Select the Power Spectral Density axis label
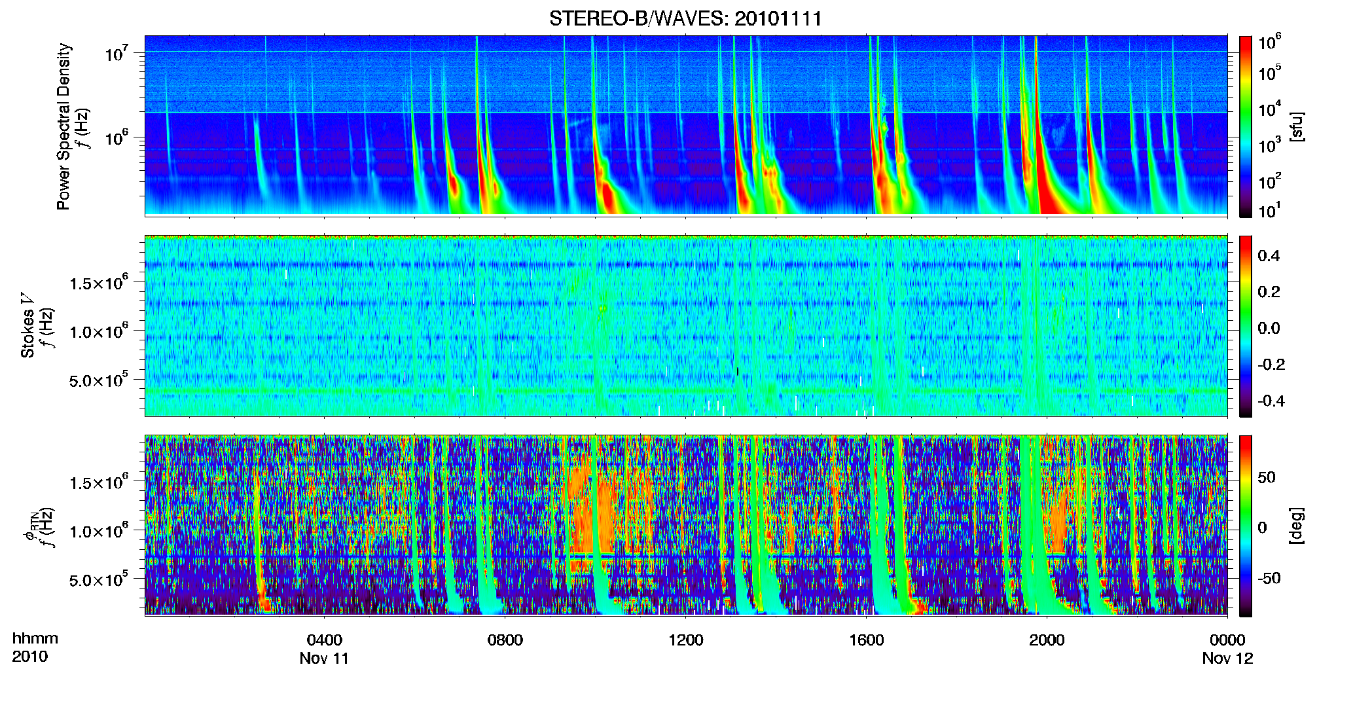This screenshot has height=707, width=1372. tap(63, 126)
